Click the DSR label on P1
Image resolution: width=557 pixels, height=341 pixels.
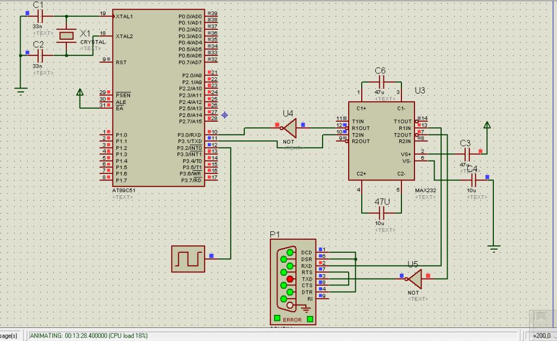pos(307,259)
